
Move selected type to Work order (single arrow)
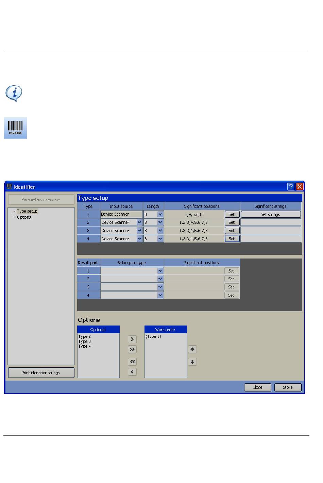click(132, 339)
